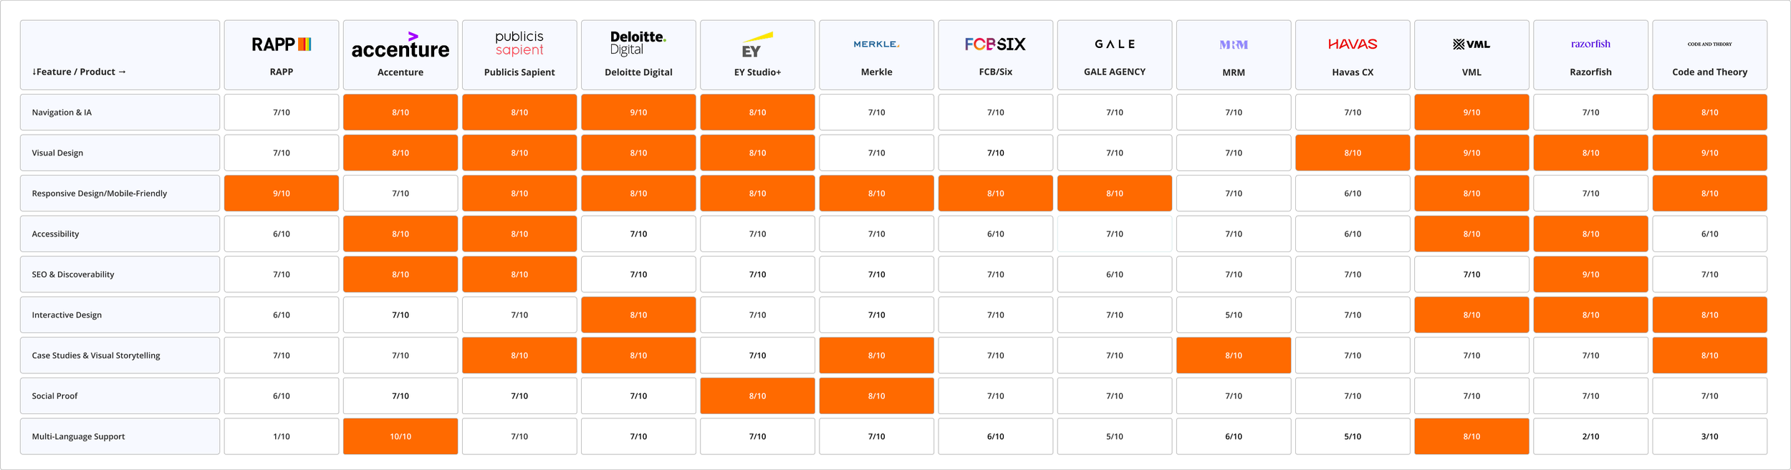Click VML's 9/10 Visual Design score
The width and height of the screenshot is (1791, 470).
click(x=1471, y=153)
